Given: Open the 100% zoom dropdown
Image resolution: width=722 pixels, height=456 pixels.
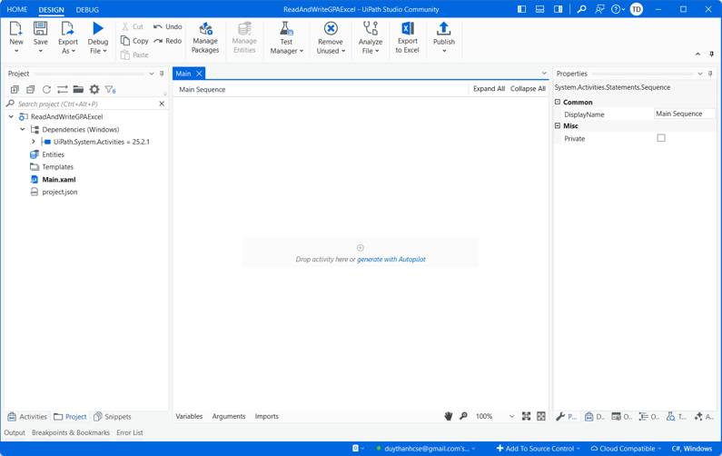Looking at the screenshot, I should [511, 416].
